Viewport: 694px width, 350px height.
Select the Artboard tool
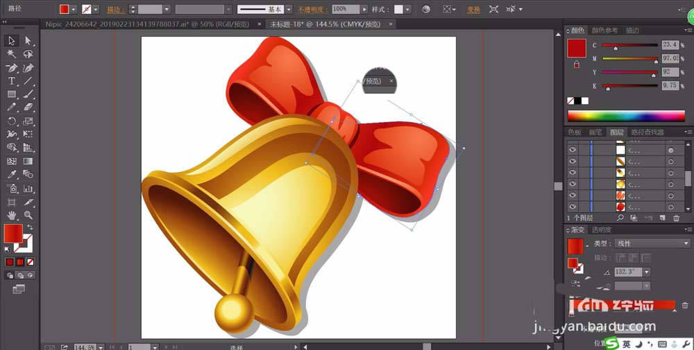point(12,202)
